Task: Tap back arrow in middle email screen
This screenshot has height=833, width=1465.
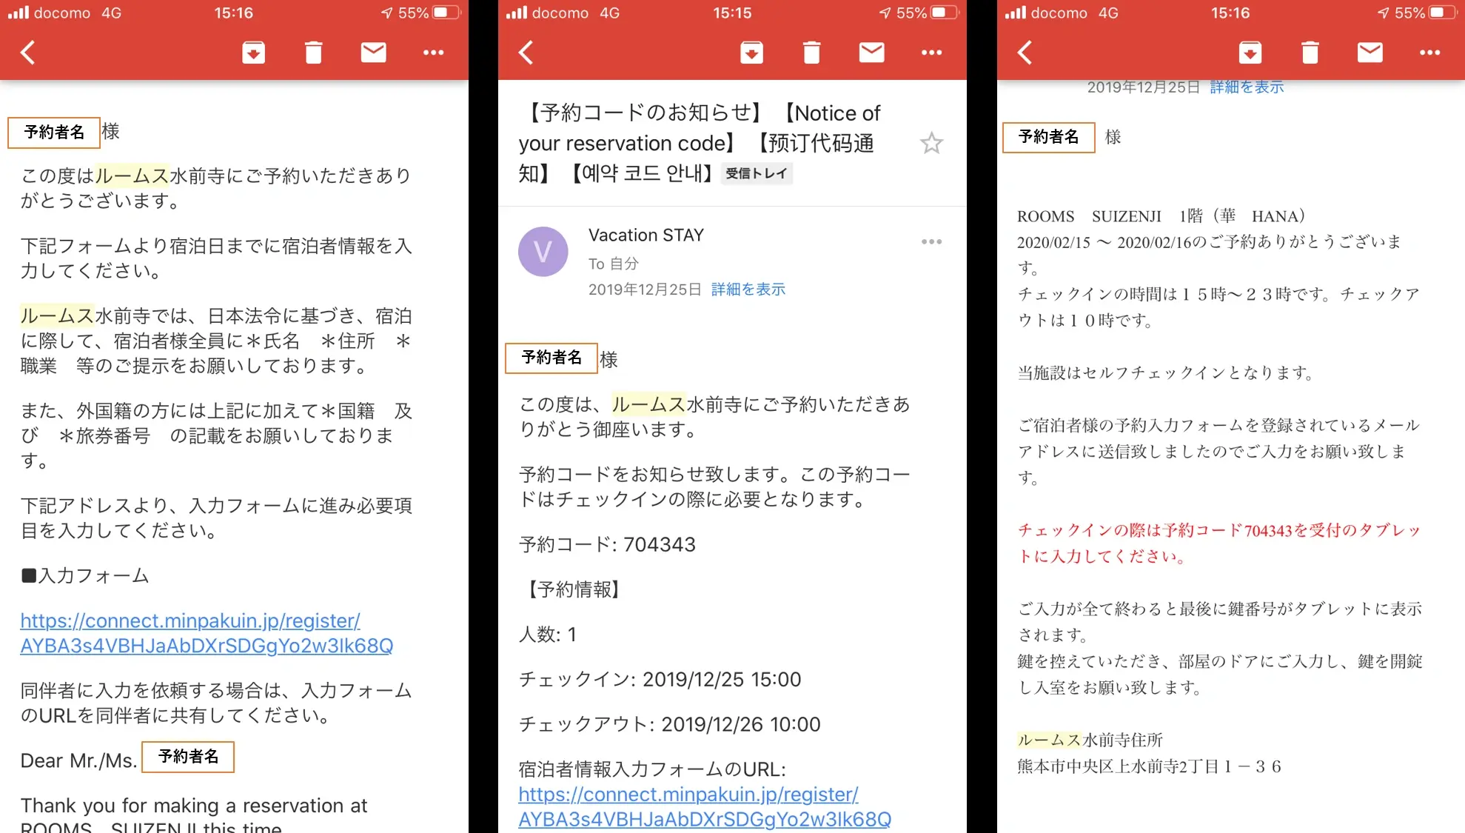Action: [526, 53]
